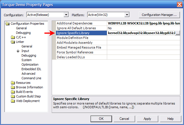Select the Additional Dependencies property row

point(118,23)
